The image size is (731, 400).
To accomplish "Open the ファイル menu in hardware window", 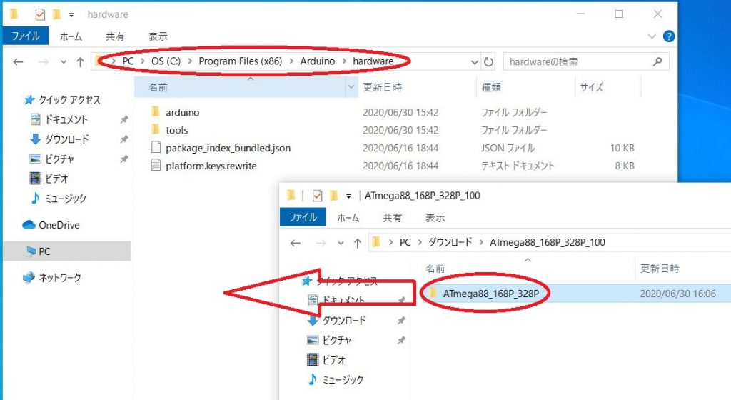I will (26, 36).
